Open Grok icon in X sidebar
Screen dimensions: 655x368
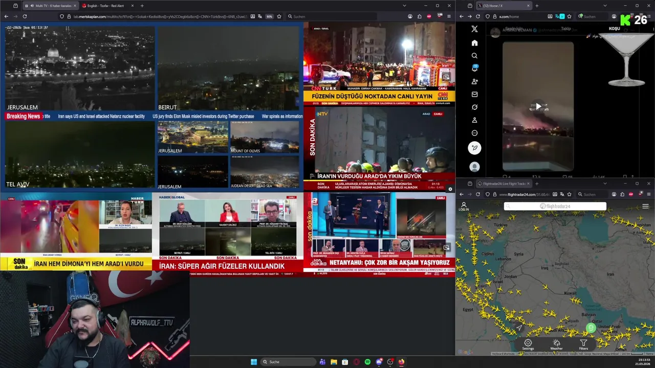tap(474, 107)
